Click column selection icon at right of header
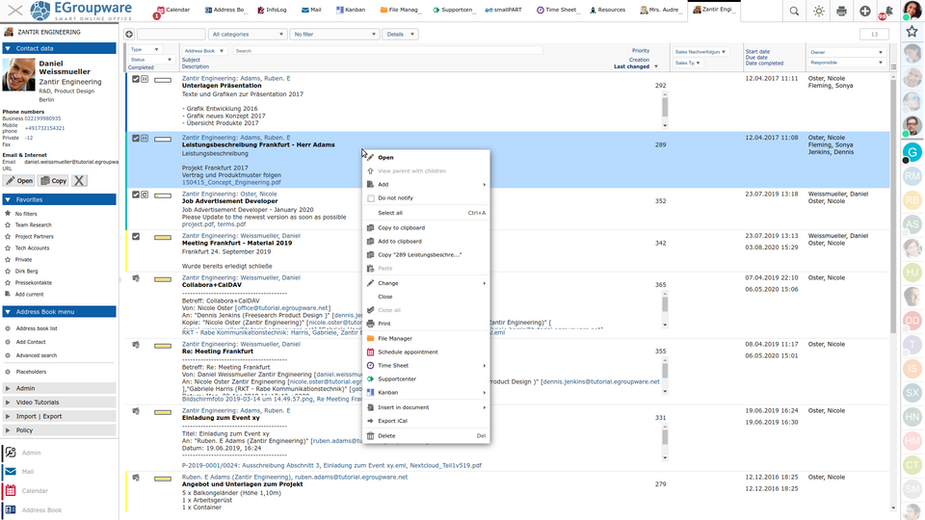This screenshot has width=925, height=520. (x=893, y=66)
